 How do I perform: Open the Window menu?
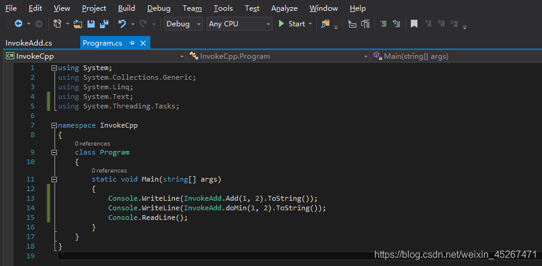pyautogui.click(x=324, y=8)
